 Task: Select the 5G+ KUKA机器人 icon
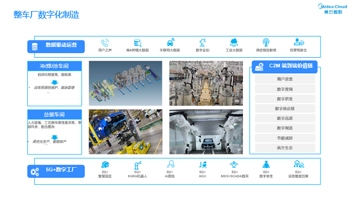pos(137,165)
